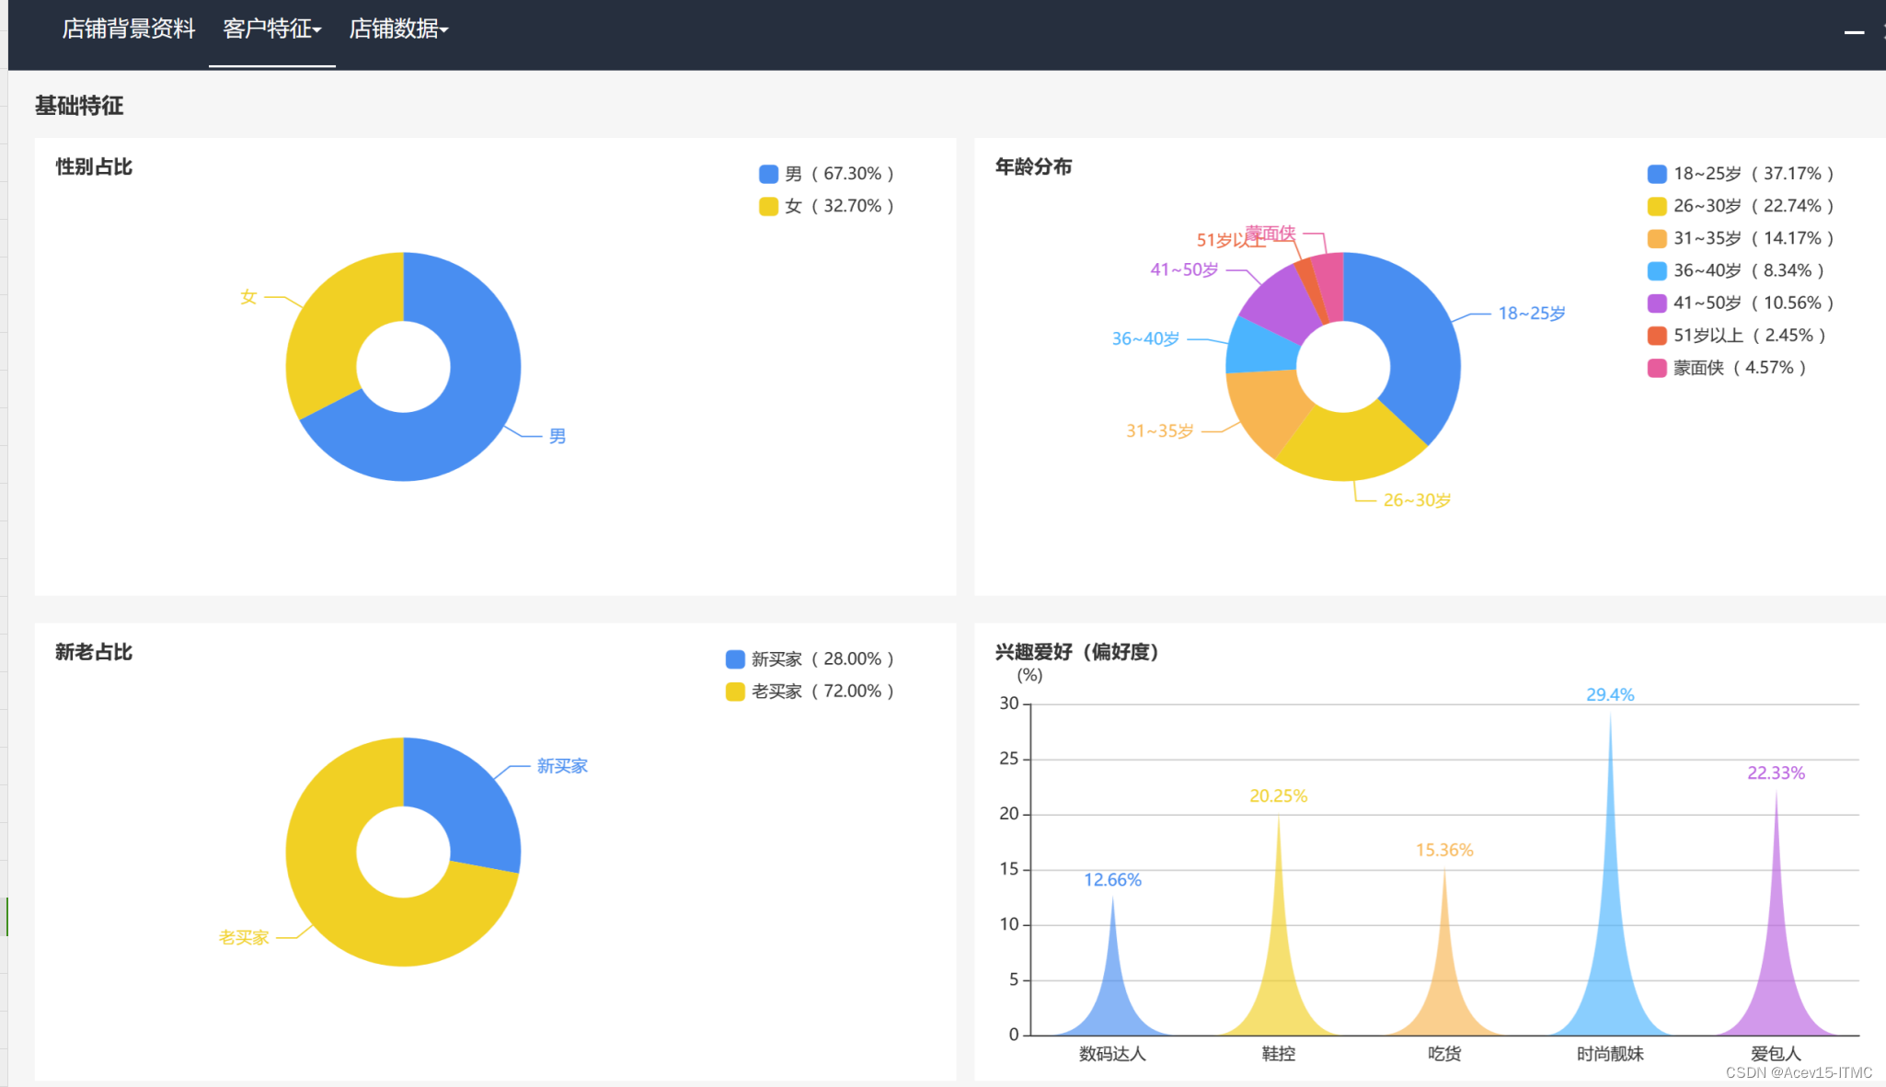Click the 22.33% value label
Viewport: 1886px width, 1087px height.
click(x=1776, y=773)
